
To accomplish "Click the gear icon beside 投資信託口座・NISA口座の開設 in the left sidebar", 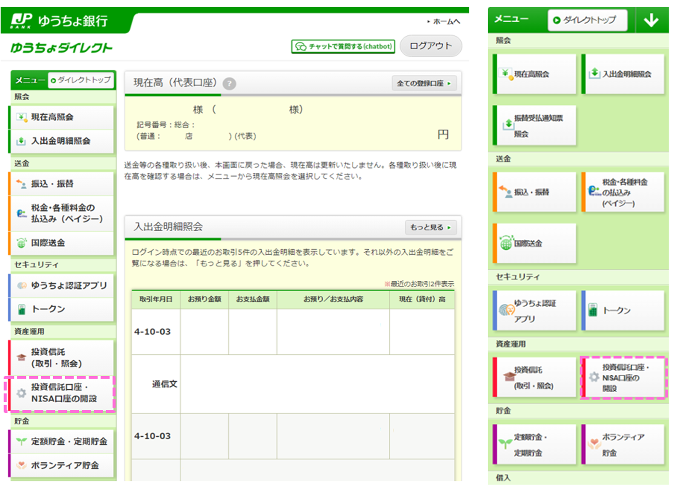I will (x=22, y=393).
